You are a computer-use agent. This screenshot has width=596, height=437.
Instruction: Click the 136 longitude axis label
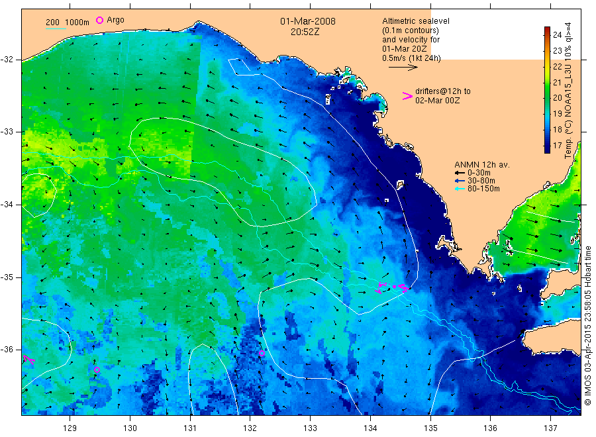point(490,428)
